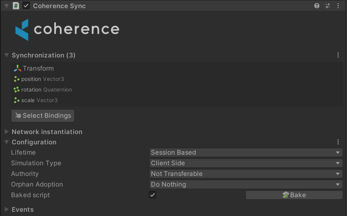Open the Lifetime dropdown

[246, 153]
